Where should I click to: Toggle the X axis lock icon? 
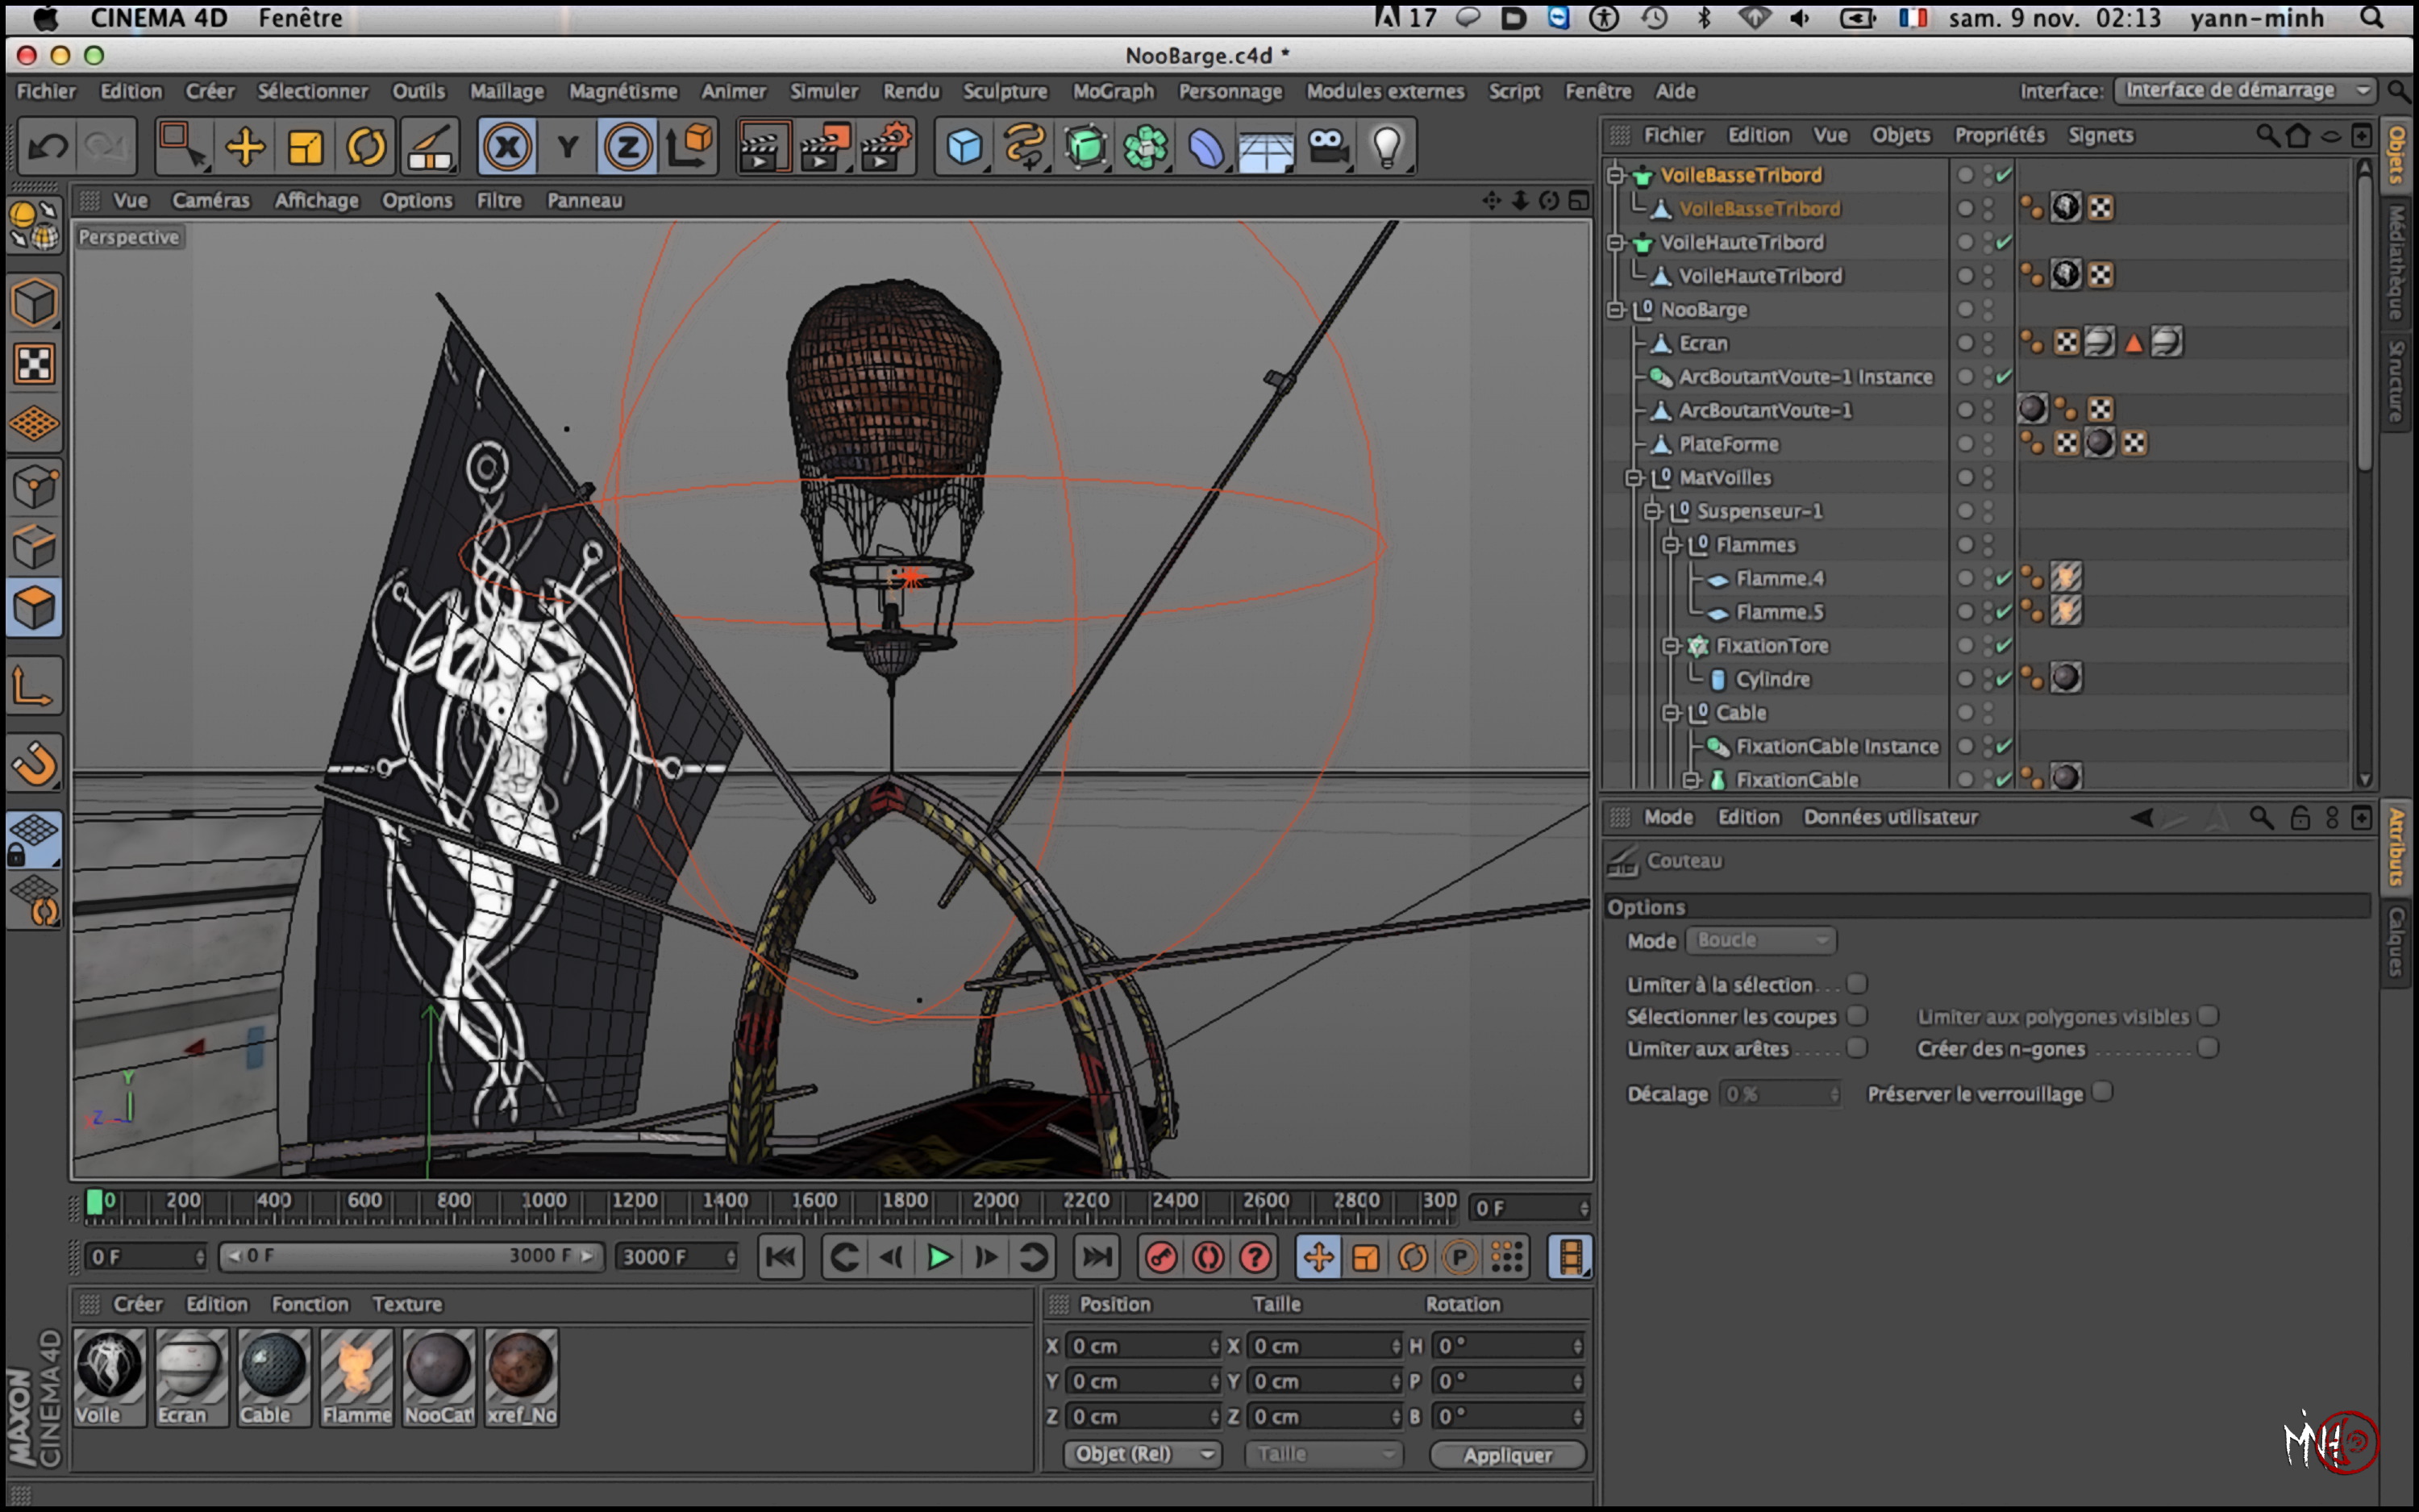tap(507, 148)
